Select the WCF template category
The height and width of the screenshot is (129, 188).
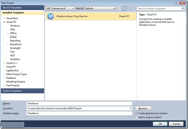pos(12,56)
